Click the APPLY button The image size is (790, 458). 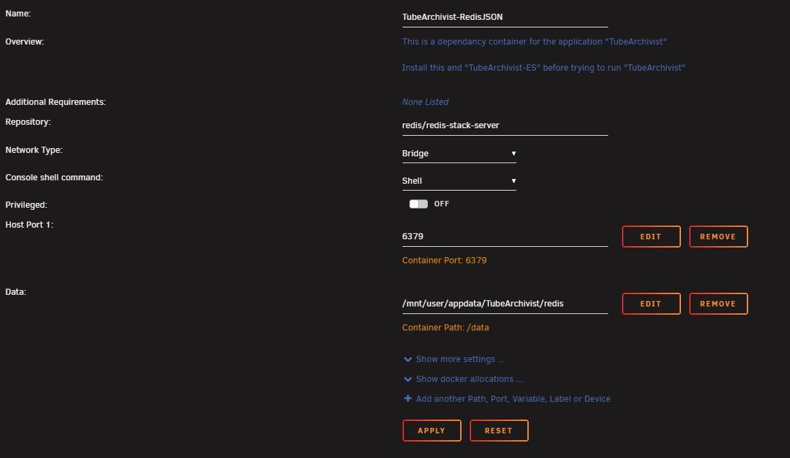[x=432, y=431]
